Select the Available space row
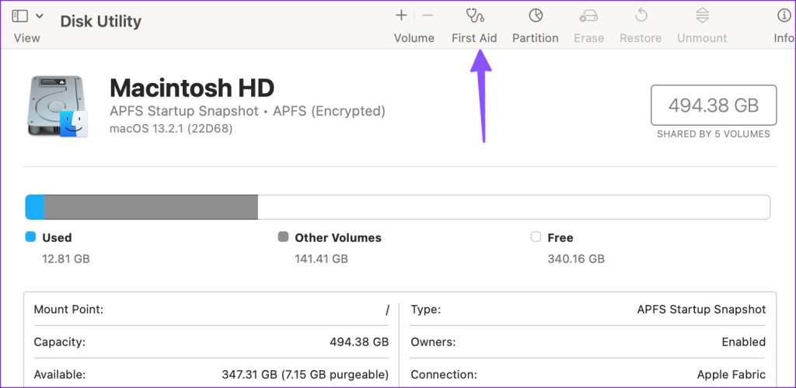This screenshot has width=796, height=388. click(211, 374)
